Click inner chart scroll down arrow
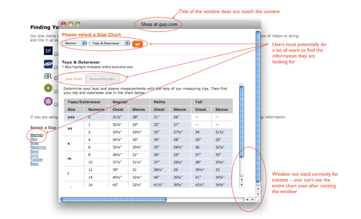361x219 pixels. point(242,185)
